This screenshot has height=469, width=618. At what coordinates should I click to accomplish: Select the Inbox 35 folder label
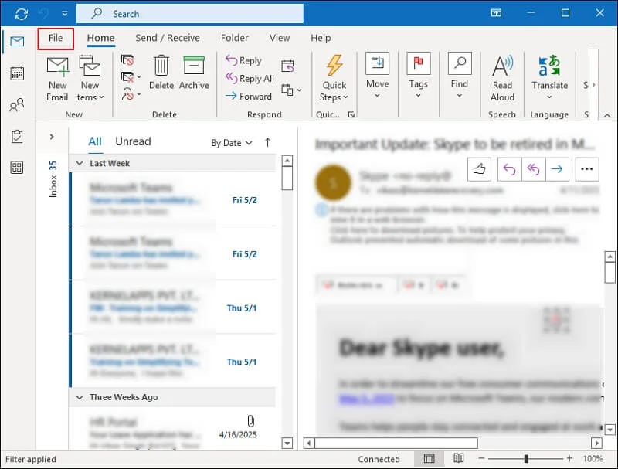click(x=53, y=179)
